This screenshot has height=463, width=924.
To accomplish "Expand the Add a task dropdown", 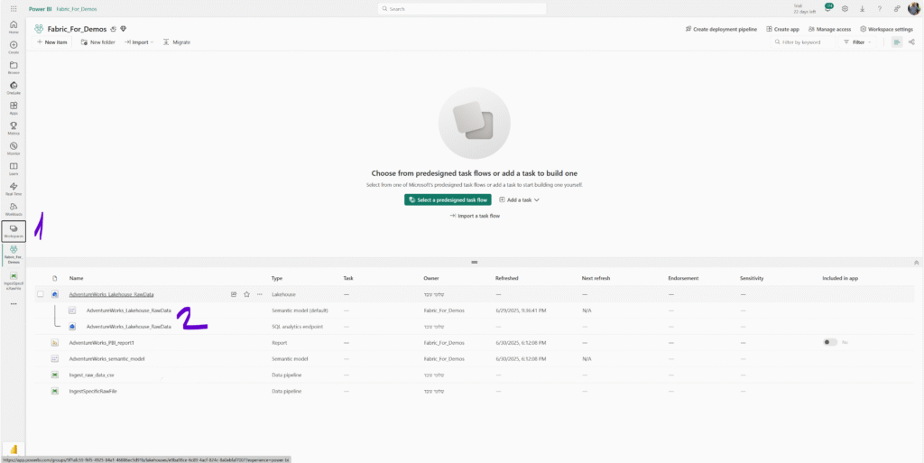I will (x=519, y=199).
